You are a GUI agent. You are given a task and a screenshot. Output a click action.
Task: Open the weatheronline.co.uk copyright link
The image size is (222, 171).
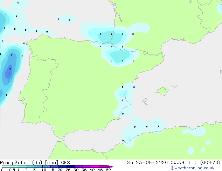(193, 168)
